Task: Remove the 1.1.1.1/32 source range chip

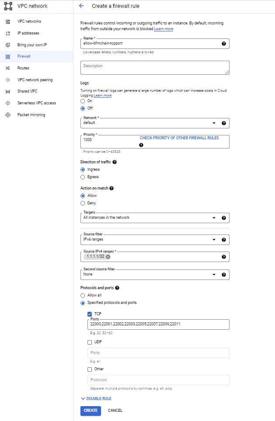Action: point(108,257)
